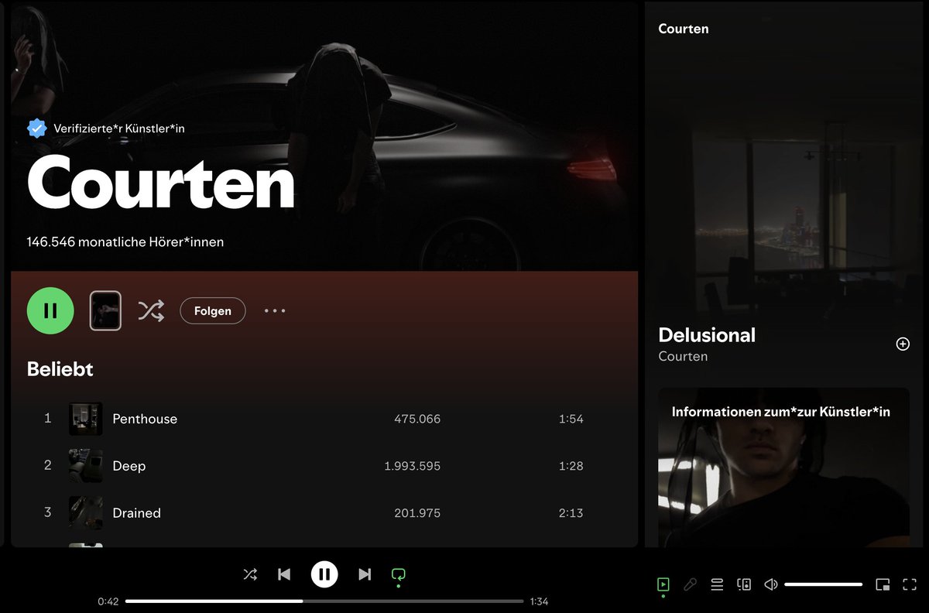Click the play count 475.066

pyautogui.click(x=417, y=419)
